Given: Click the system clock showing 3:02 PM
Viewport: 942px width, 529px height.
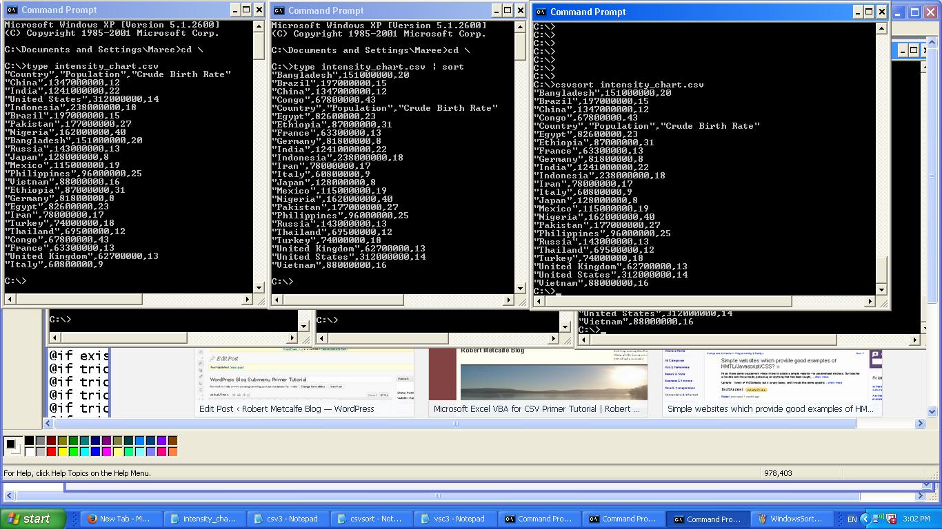Looking at the screenshot, I should click(915, 519).
